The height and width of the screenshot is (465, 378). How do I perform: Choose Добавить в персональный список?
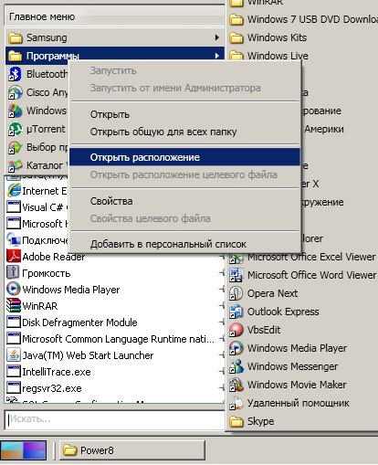[x=184, y=244]
